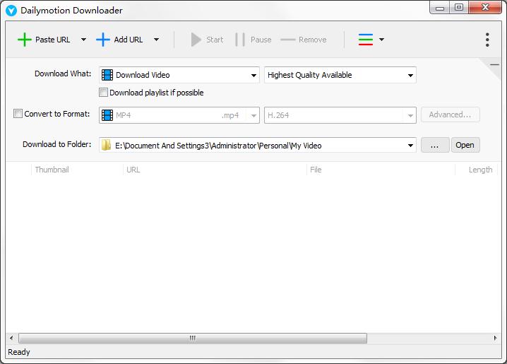507x364 pixels.
Task: Click the collapse panel corner minus icon
Action: (x=494, y=65)
